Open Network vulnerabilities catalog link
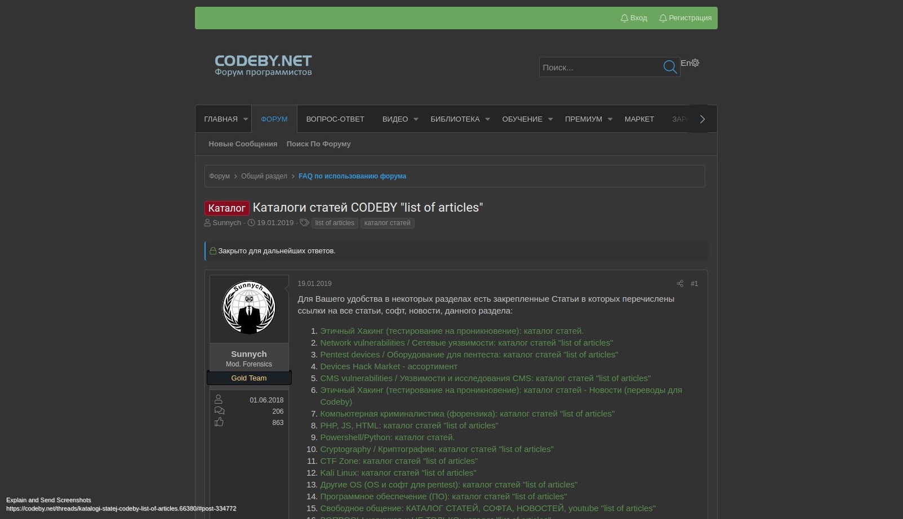 point(466,343)
